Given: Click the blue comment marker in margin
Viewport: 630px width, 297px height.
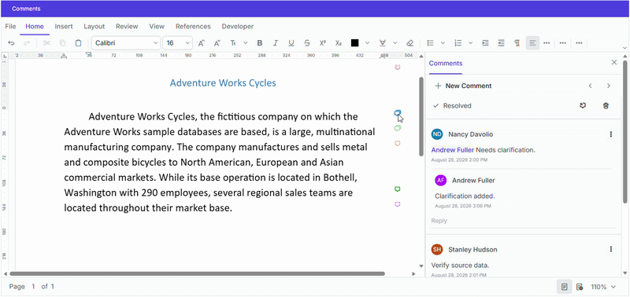Looking at the screenshot, I should click(x=398, y=113).
